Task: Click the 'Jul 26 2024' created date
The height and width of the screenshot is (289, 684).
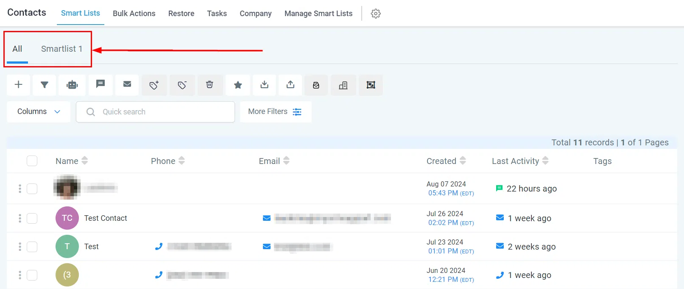Action: (445, 214)
